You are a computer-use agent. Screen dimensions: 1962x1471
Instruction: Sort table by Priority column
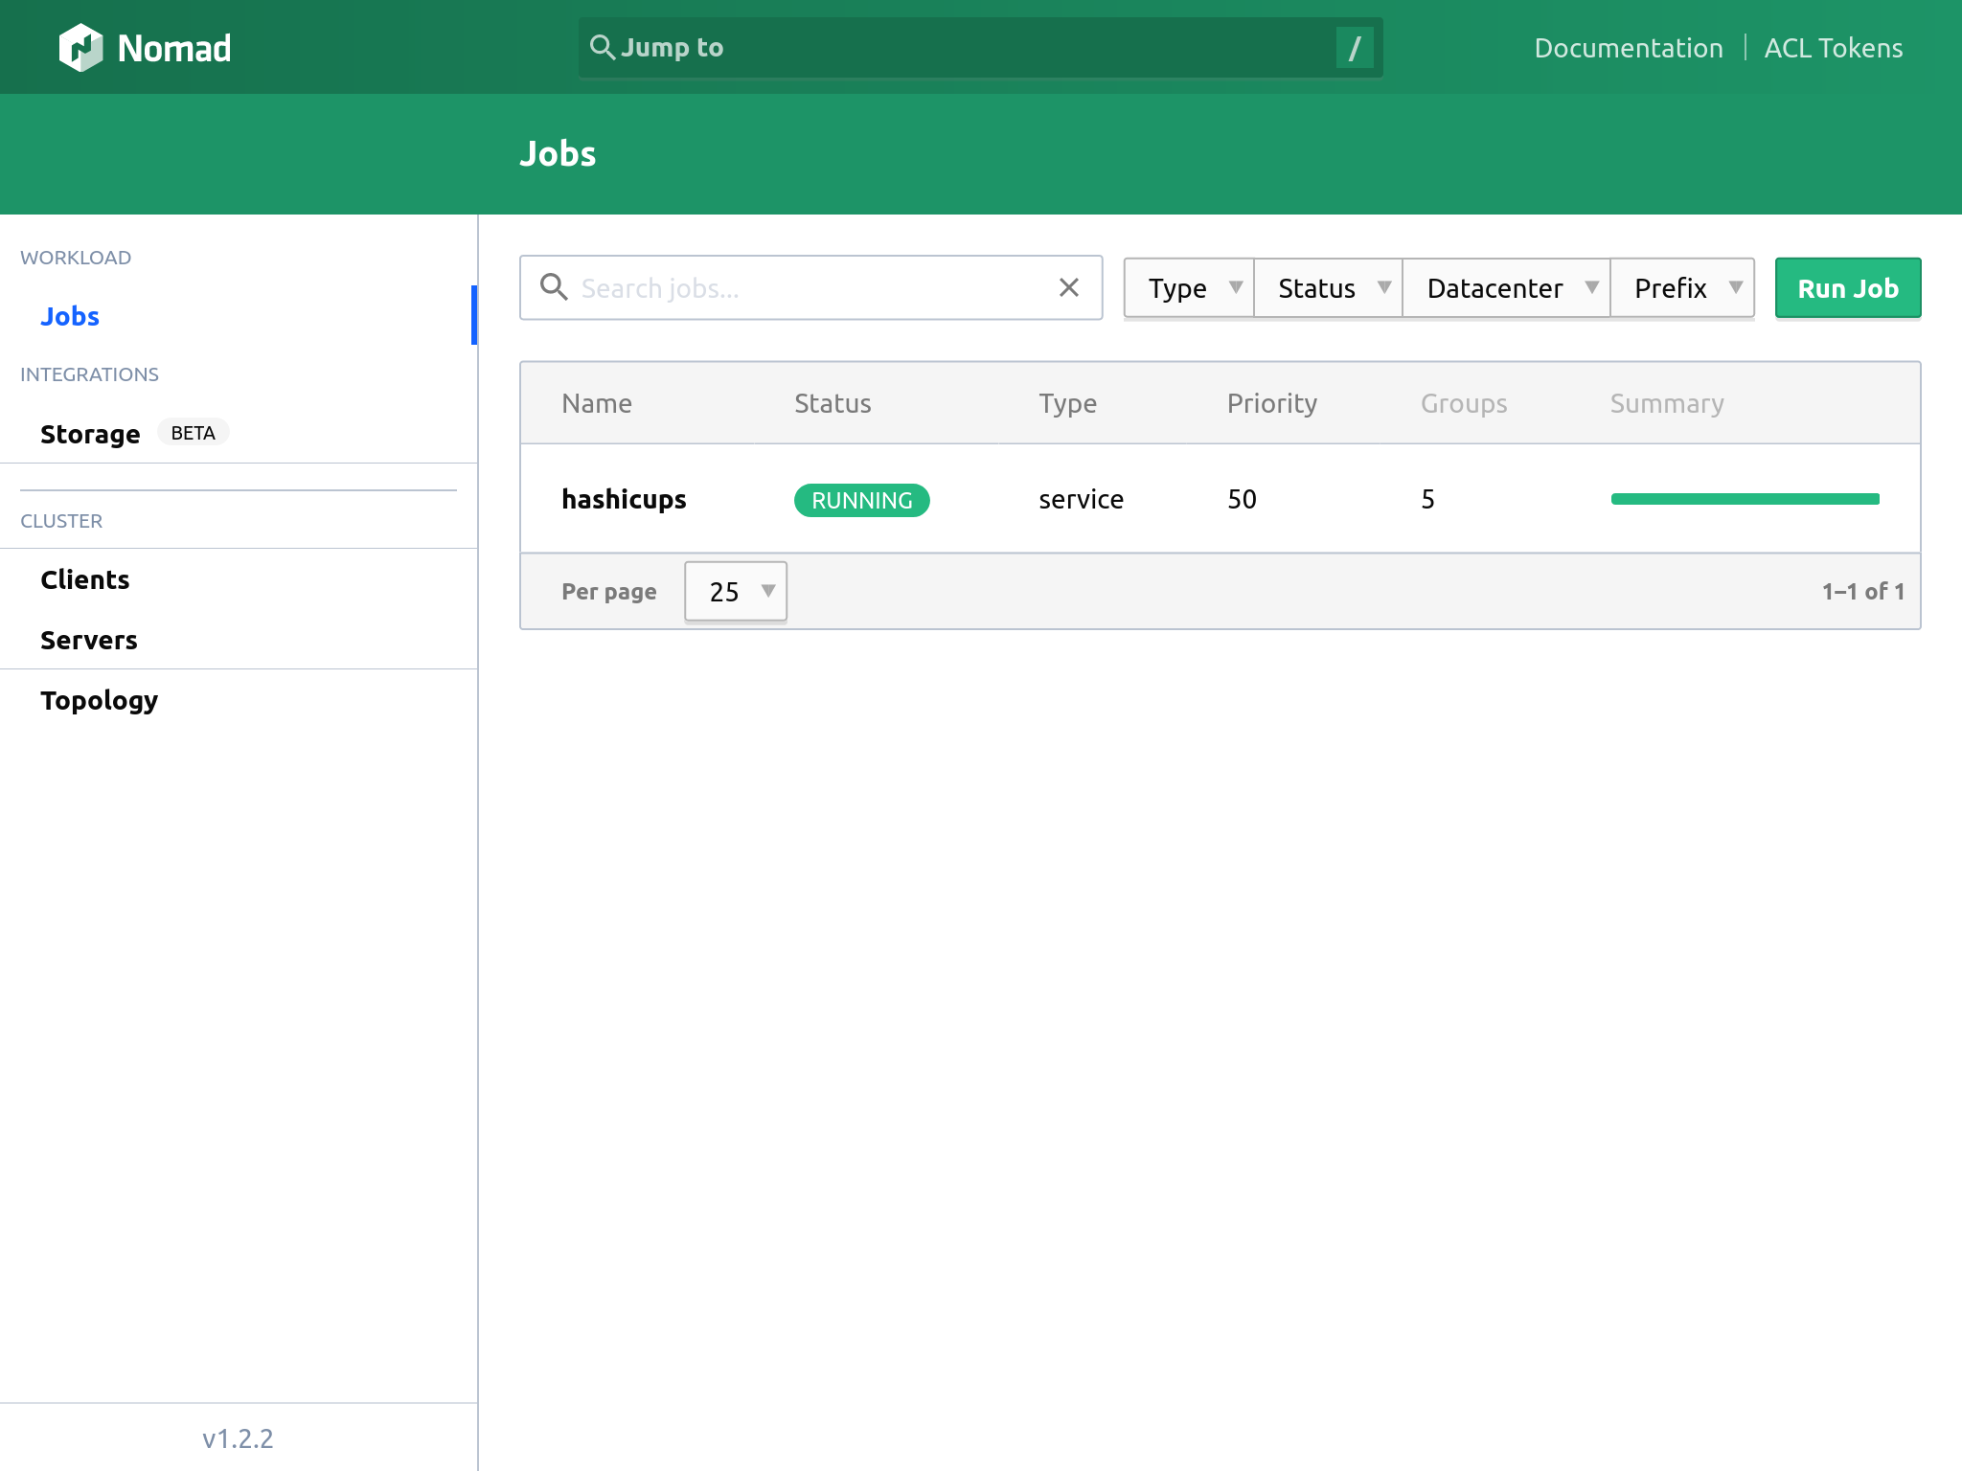1272,404
